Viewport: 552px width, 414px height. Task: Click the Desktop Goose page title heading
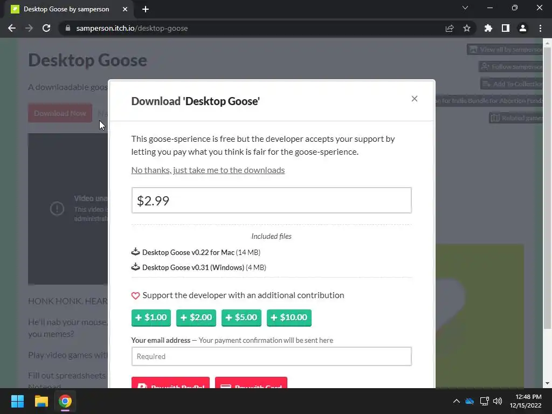(88, 60)
